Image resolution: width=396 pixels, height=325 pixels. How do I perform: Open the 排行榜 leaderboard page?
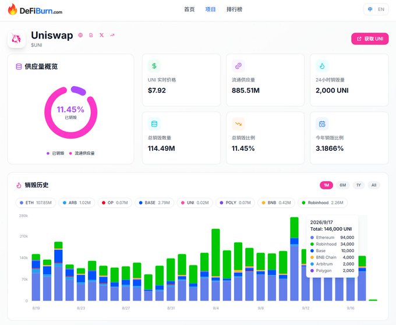[234, 9]
